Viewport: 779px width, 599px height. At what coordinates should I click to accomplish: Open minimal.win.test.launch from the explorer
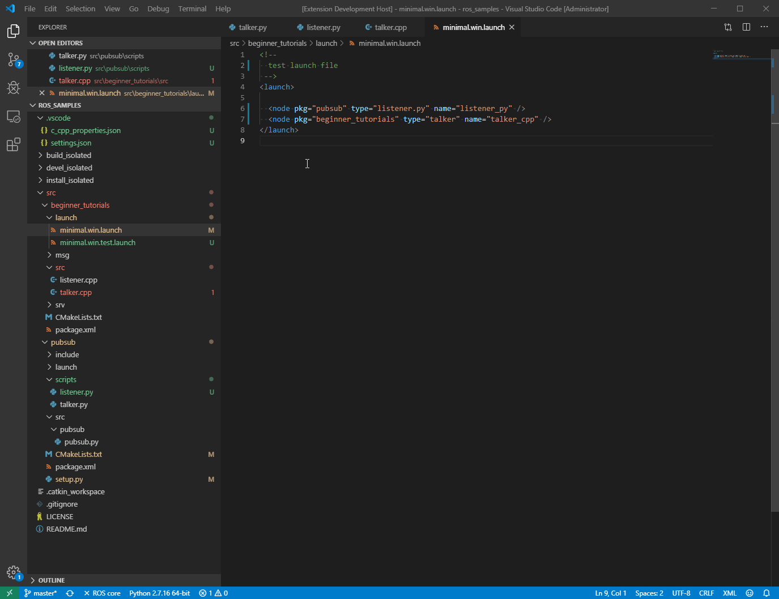tap(97, 242)
